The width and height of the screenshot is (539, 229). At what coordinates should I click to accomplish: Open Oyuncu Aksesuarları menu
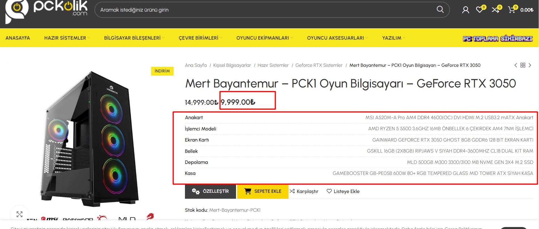coord(336,38)
